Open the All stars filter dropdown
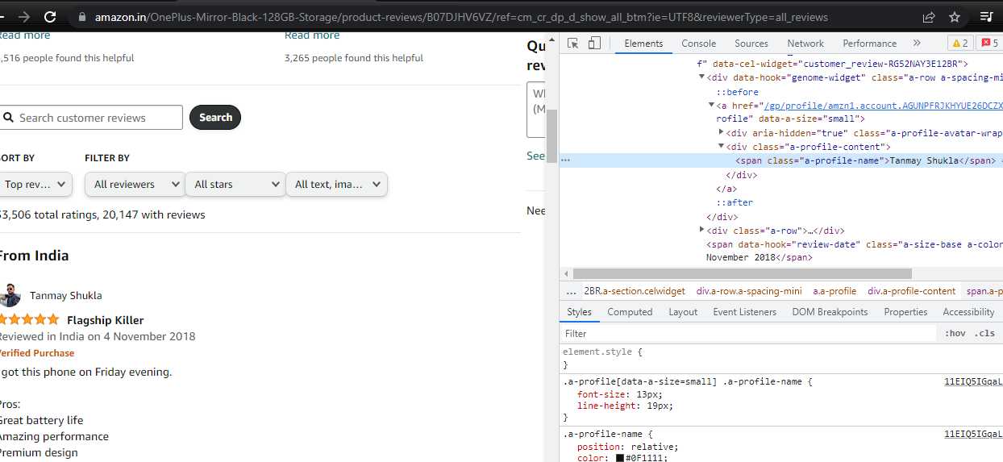The width and height of the screenshot is (1003, 462). (235, 185)
